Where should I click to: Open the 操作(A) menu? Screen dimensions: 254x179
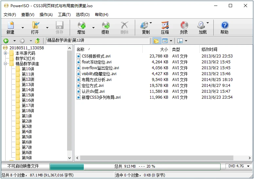tap(46, 15)
